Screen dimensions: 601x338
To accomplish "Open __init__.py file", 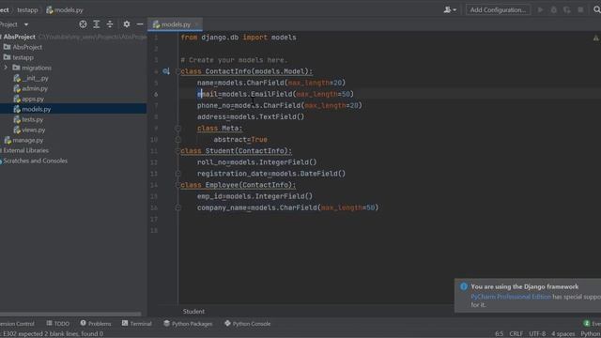I will point(31,78).
